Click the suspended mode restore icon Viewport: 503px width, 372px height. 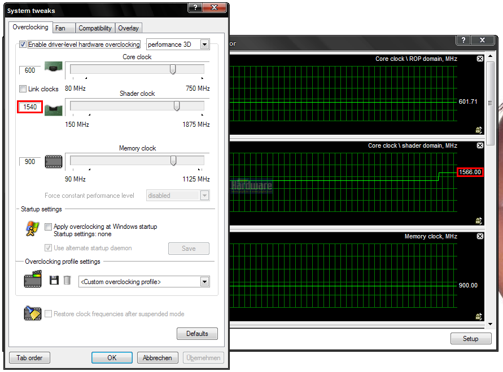click(x=33, y=313)
